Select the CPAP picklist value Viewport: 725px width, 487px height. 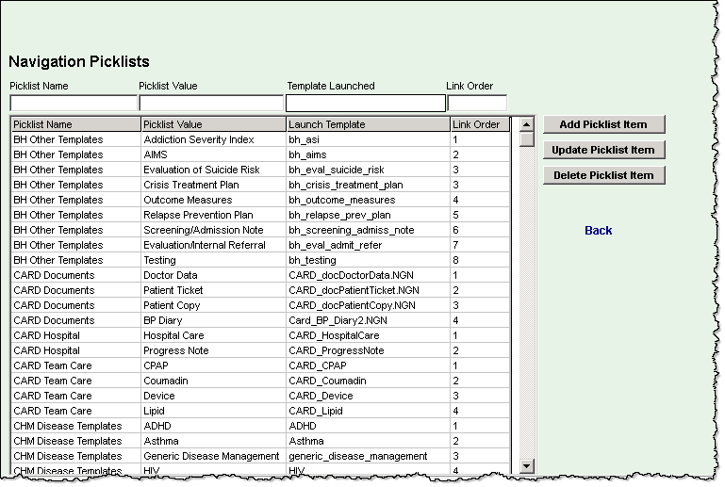pos(213,365)
